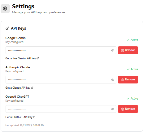The height and width of the screenshot is (132, 143).
Task: Click the Active status for Anthropic Claude
Action: 132,69
